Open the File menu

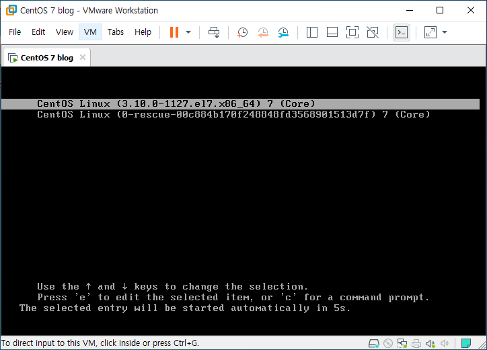[15, 32]
